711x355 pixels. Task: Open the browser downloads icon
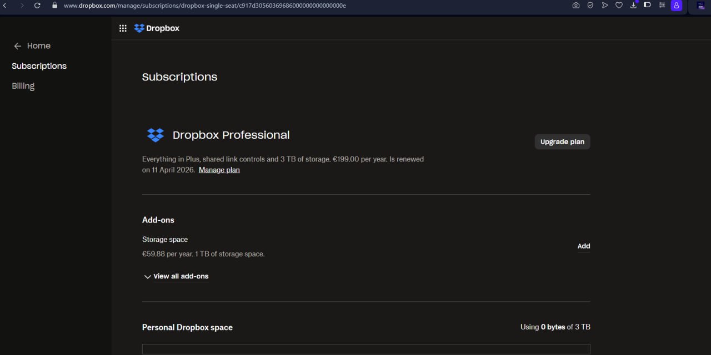click(x=633, y=6)
